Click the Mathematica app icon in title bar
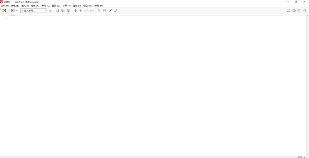This screenshot has width=309, height=158. tap(2, 2)
